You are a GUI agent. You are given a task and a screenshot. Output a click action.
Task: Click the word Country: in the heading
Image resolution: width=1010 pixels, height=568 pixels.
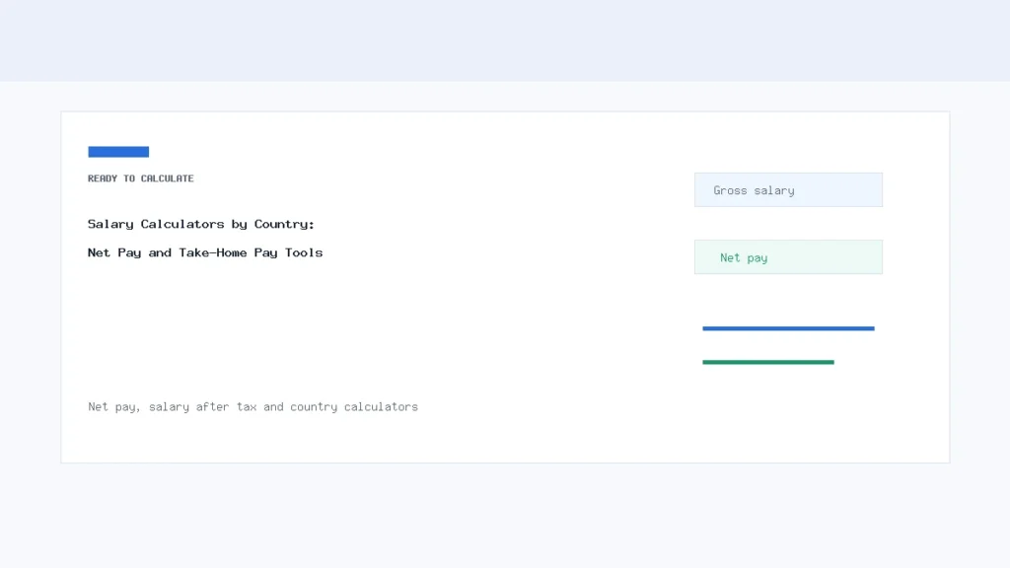pyautogui.click(x=284, y=224)
